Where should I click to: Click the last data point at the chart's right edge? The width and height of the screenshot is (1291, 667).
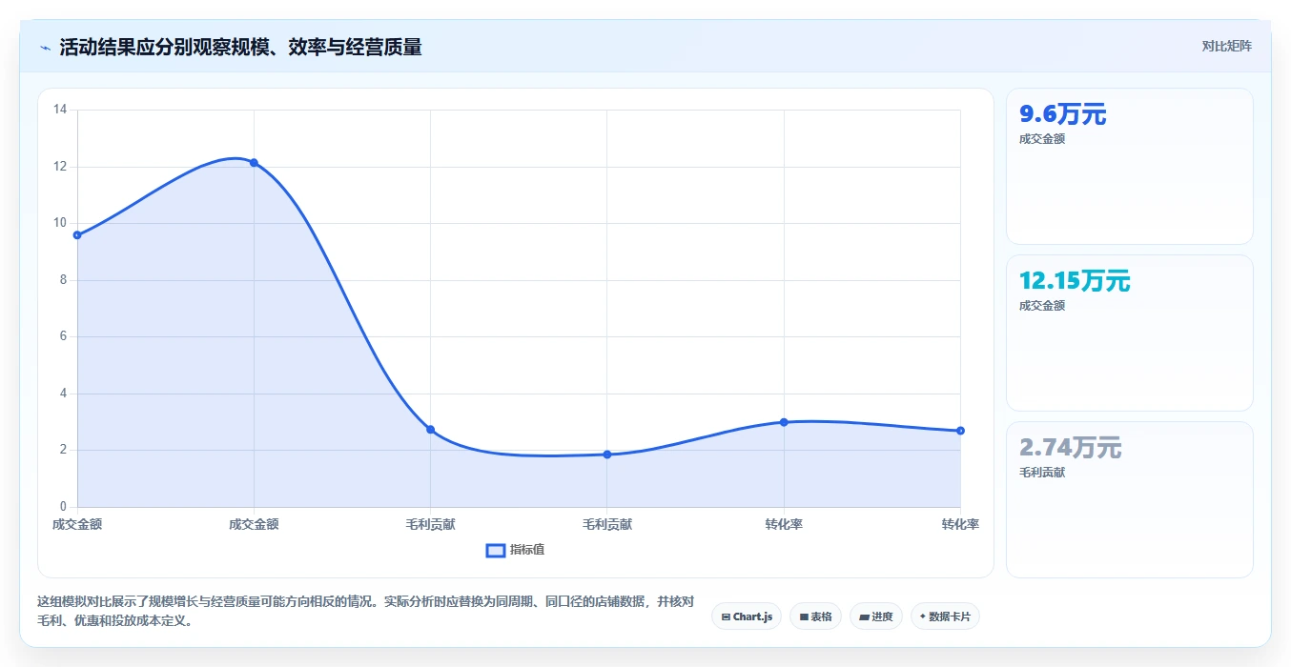coord(960,431)
